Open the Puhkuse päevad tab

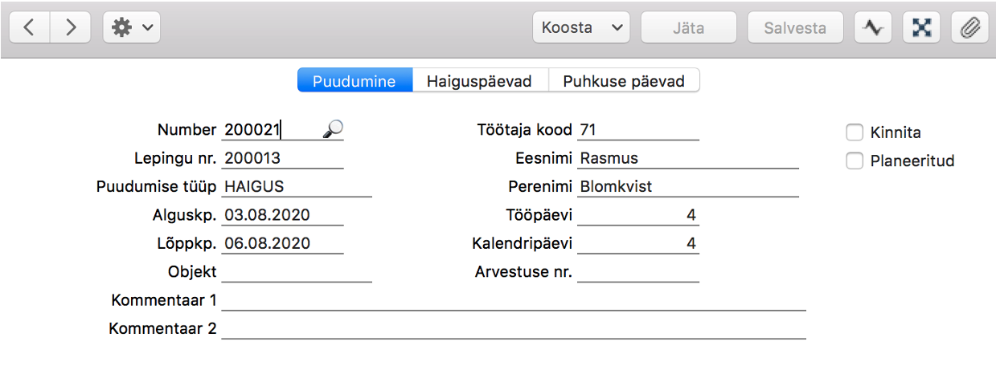(624, 81)
